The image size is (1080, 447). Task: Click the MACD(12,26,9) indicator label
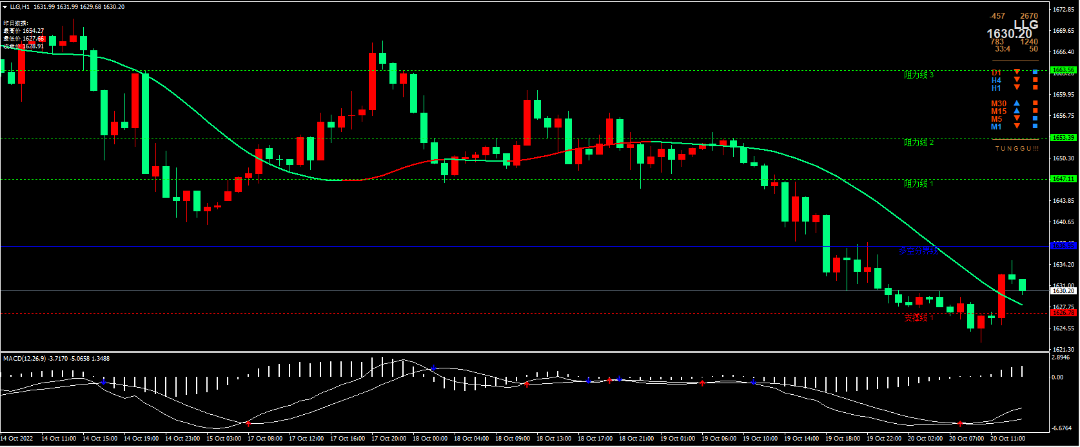[x=25, y=358]
